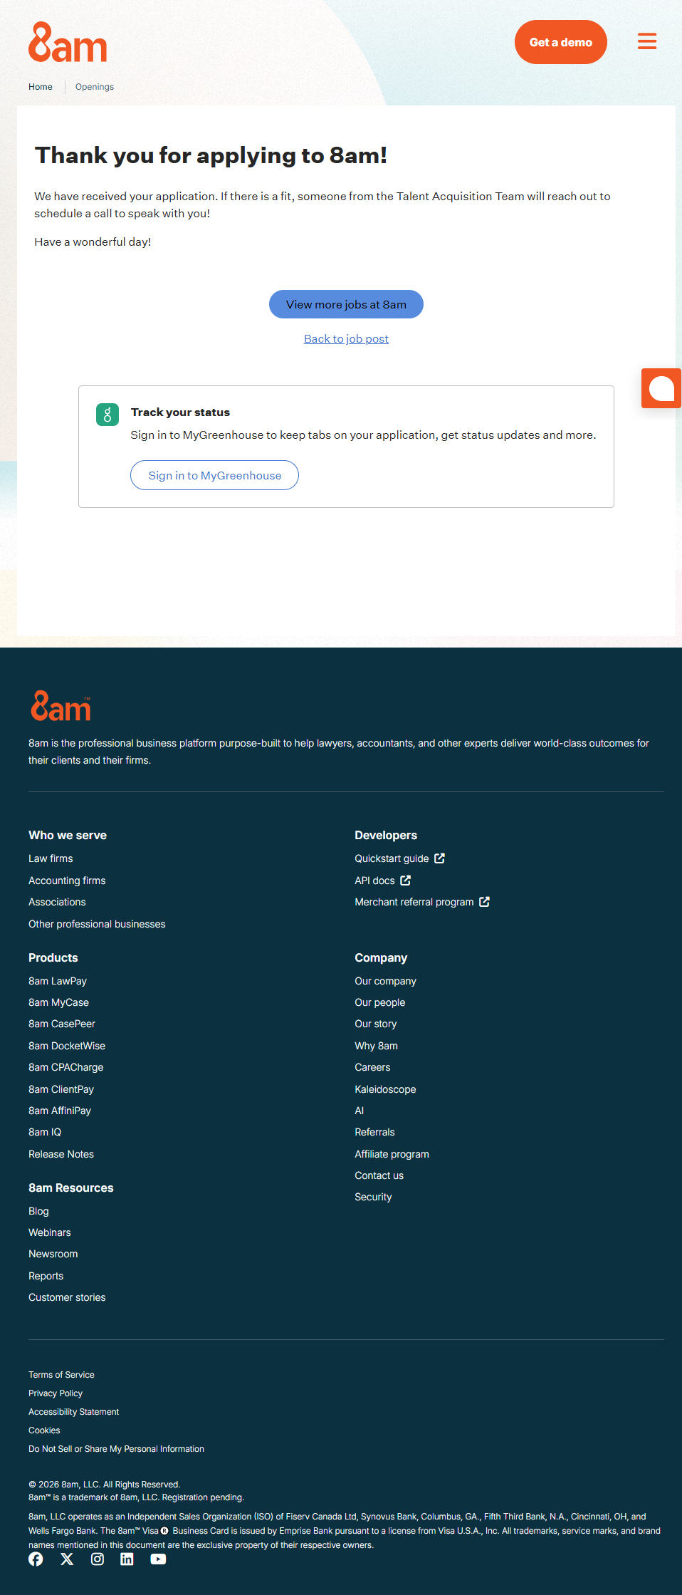Viewport: 682px width, 1595px height.
Task: Open 8am YouTube channel icon
Action: coord(158,1559)
